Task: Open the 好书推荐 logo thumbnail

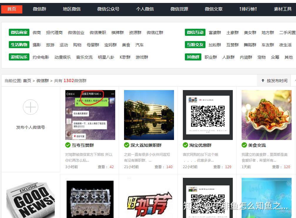Action: click(x=149, y=205)
